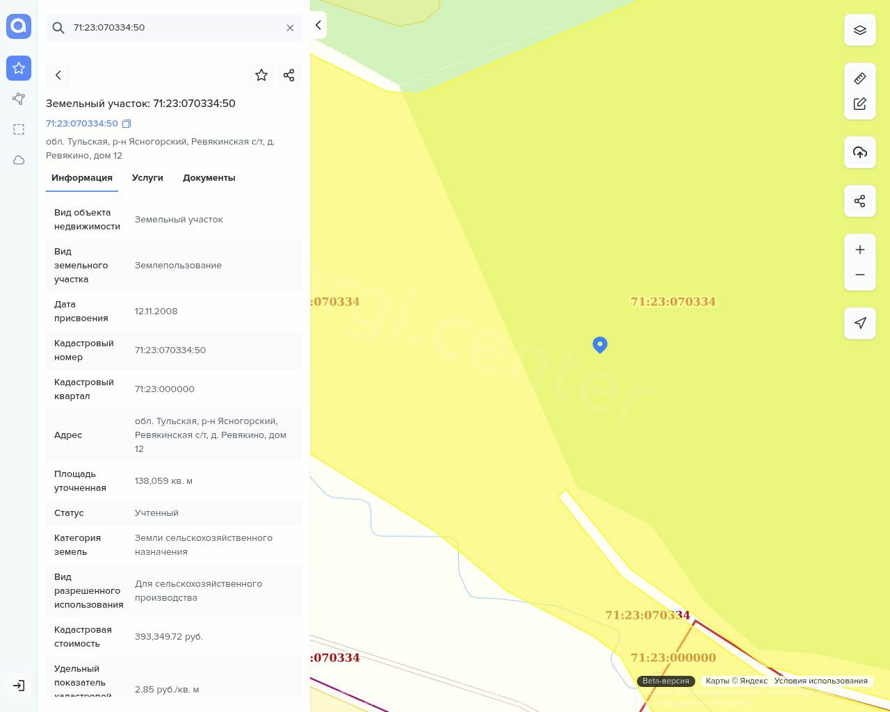Go back with the left arrow
Screen dimensions: 890x712
pos(58,75)
